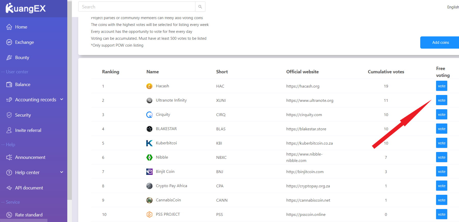Click the Announcement megaphone icon
The image size is (459, 222).
[9, 157]
